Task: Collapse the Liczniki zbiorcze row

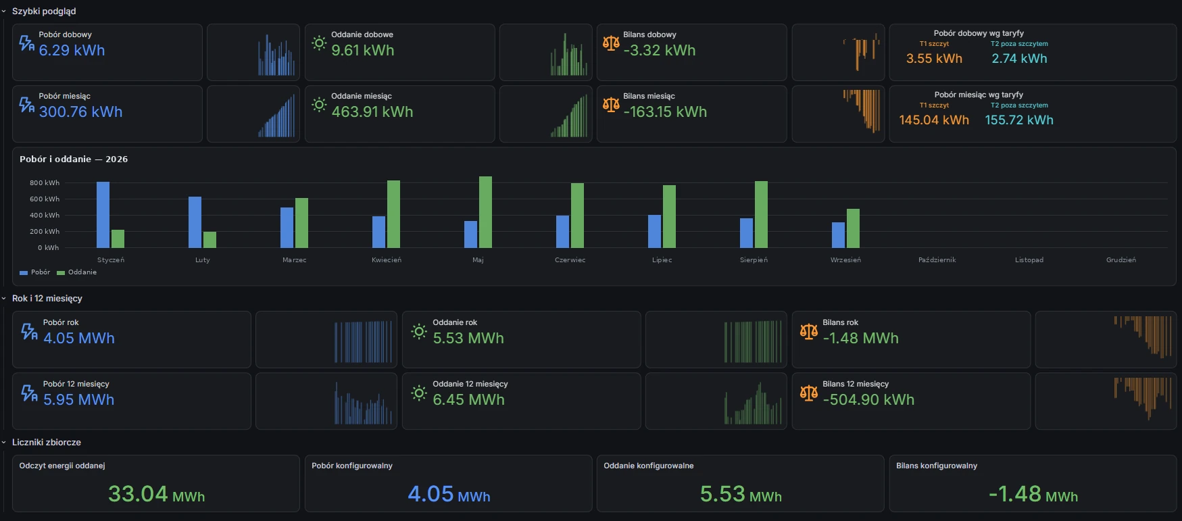Action: click(x=47, y=442)
